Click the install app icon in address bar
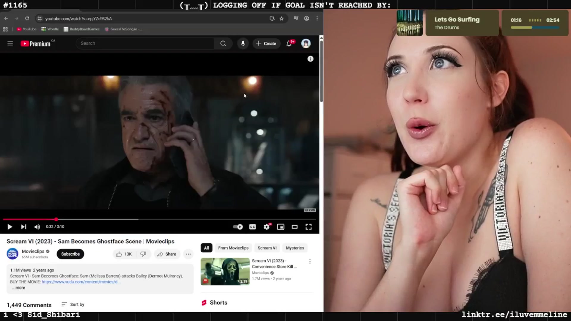Viewport: 571px width, 321px height. tap(272, 18)
